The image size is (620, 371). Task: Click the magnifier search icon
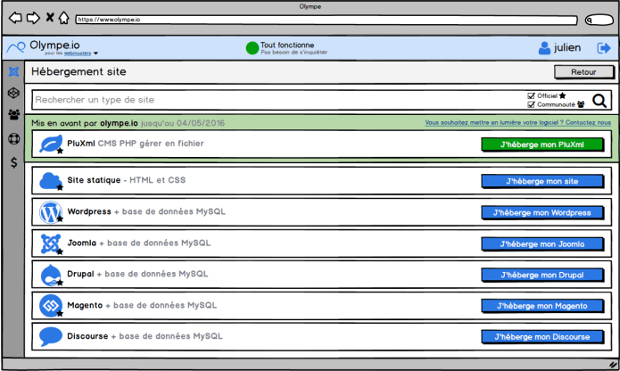[599, 101]
